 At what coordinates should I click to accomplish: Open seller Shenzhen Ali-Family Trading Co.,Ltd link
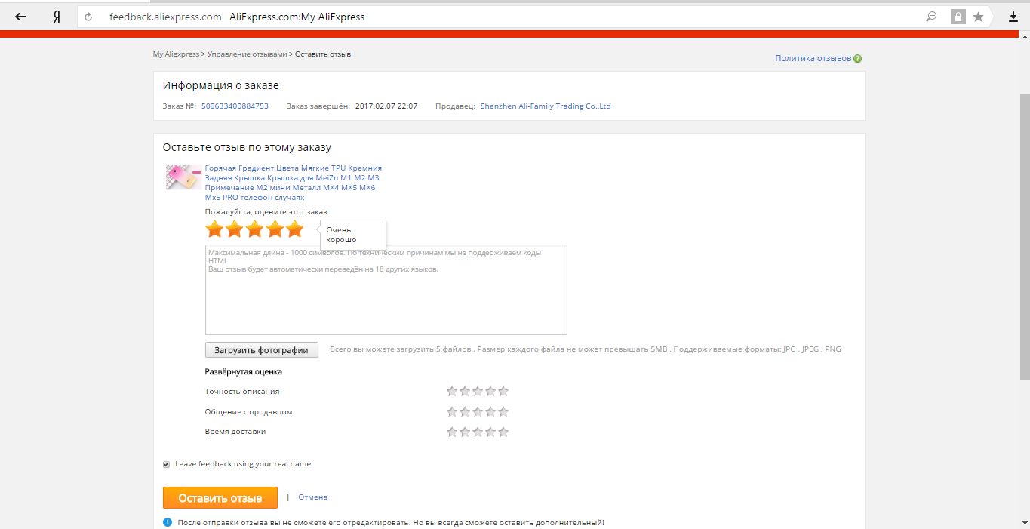(546, 106)
